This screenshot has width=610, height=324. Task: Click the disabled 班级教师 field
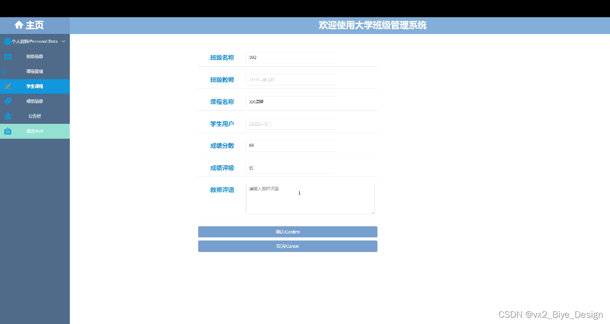291,80
